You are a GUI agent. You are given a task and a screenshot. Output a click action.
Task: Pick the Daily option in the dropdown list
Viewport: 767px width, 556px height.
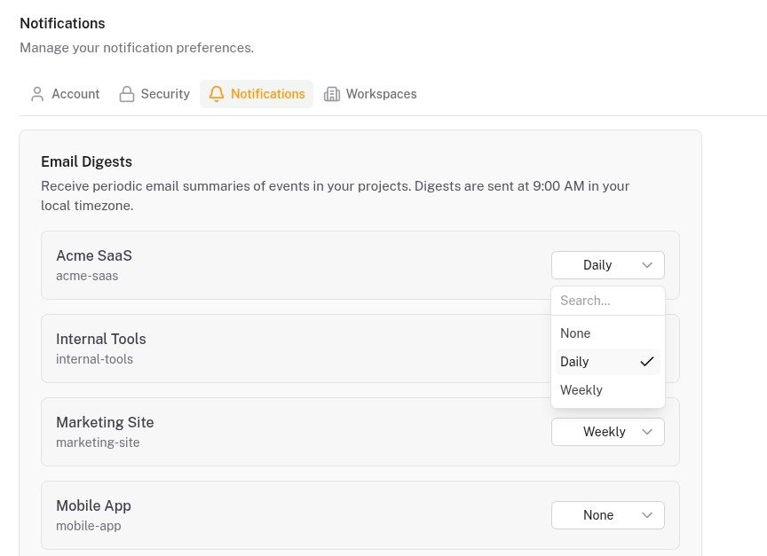tap(575, 362)
